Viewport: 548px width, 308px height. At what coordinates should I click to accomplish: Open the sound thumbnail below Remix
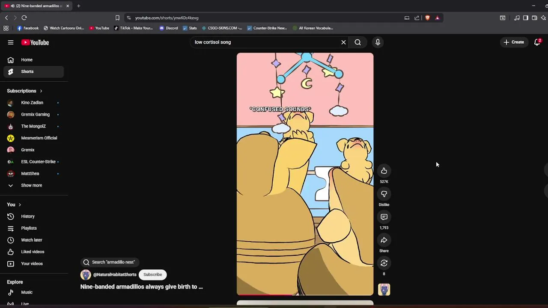pyautogui.click(x=384, y=290)
